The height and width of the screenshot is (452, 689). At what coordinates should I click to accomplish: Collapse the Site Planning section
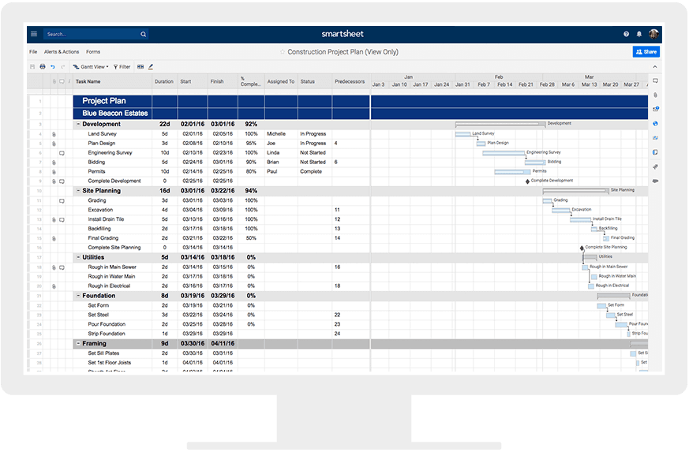coord(78,191)
